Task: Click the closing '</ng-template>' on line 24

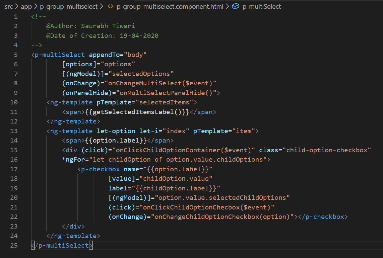Action: coord(73,236)
